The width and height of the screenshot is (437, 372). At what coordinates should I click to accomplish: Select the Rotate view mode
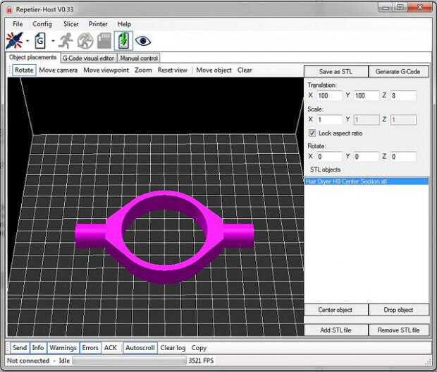24,70
